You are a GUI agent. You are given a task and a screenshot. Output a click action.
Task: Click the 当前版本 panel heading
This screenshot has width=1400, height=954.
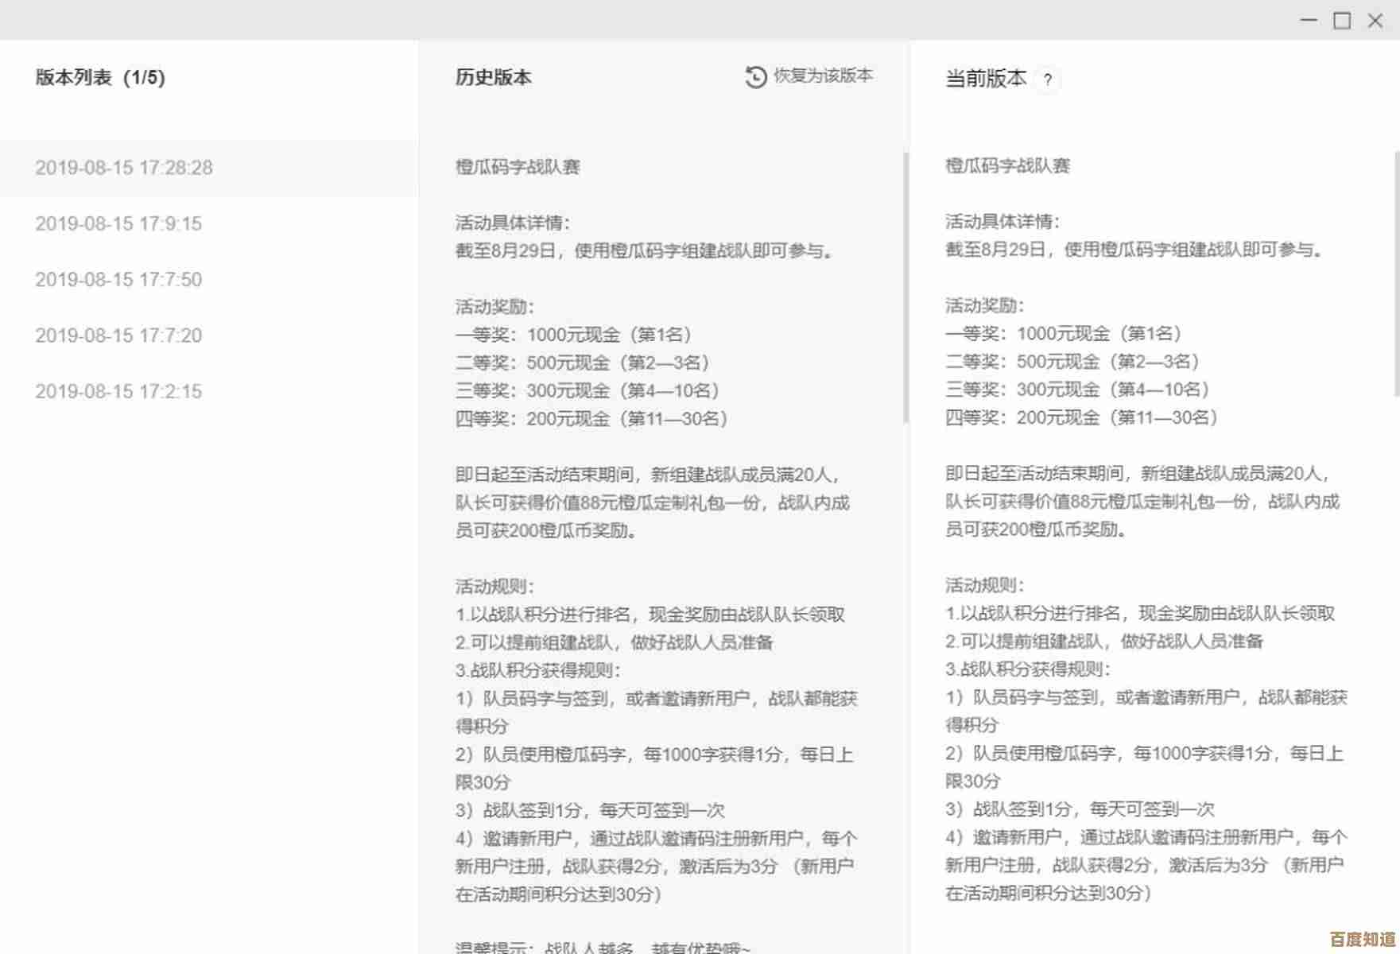pyautogui.click(x=986, y=79)
